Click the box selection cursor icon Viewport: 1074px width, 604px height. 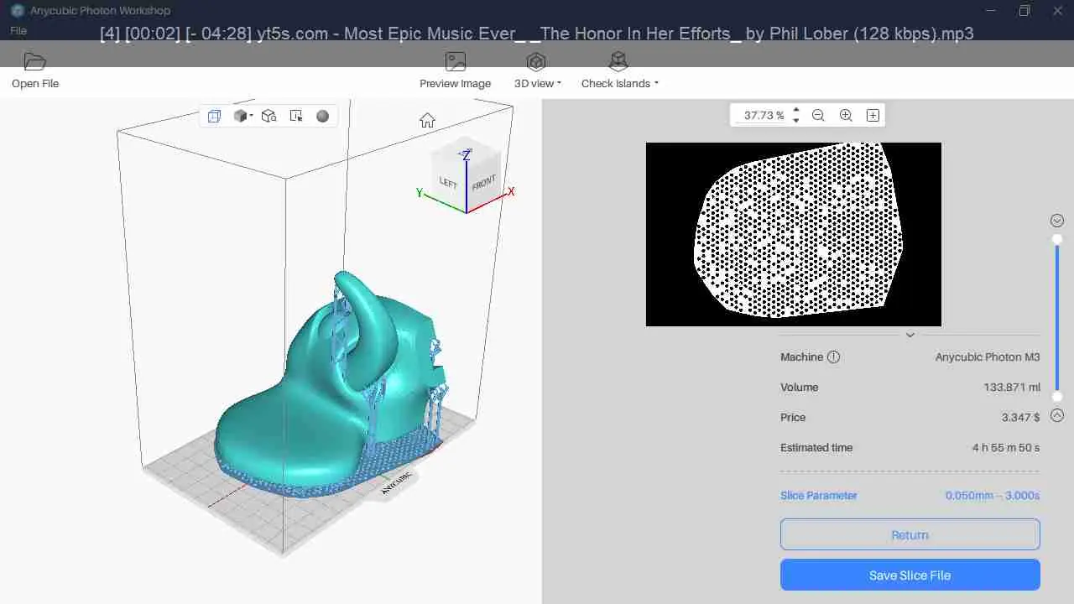tap(295, 117)
